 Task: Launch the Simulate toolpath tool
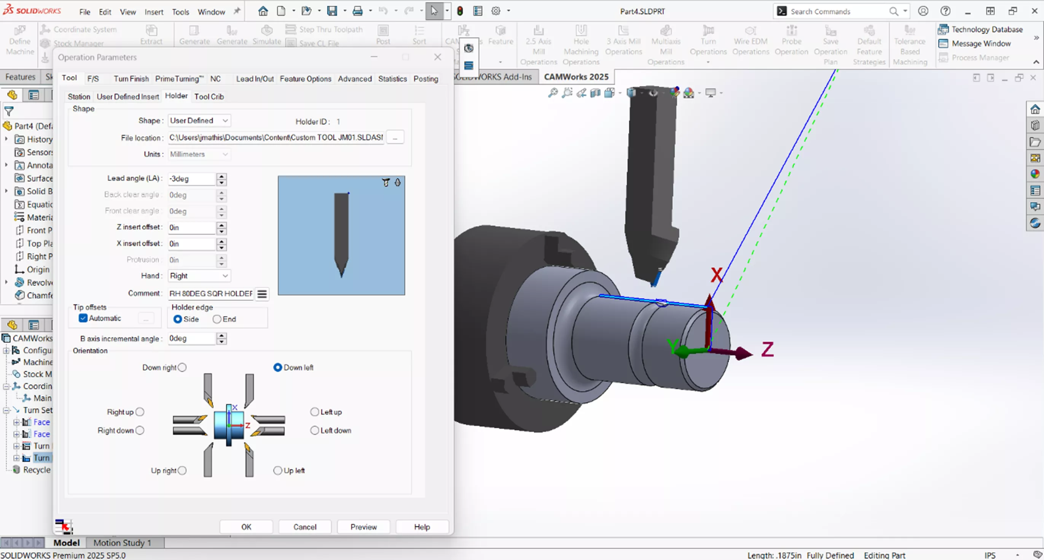266,35
